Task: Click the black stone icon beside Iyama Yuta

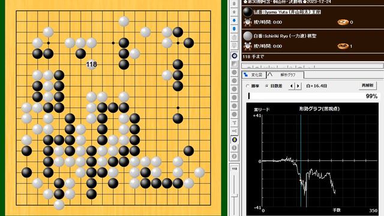Action: coord(247,12)
